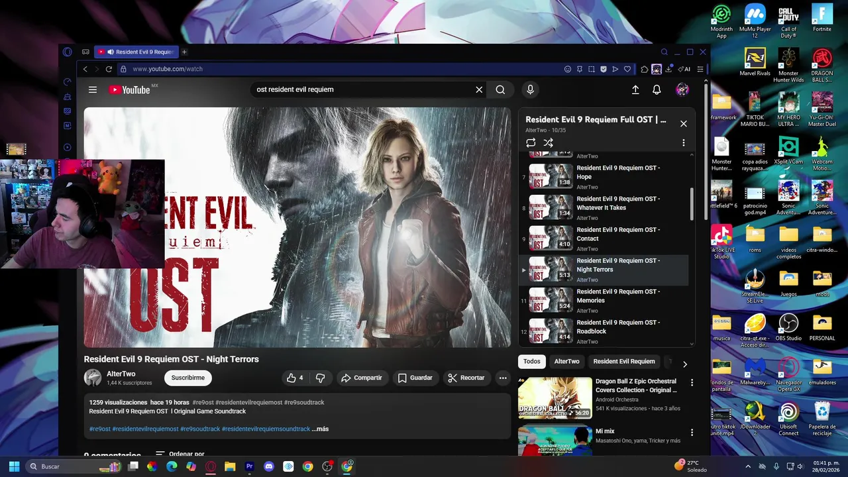This screenshot has width=848, height=477.
Task: Open Premiere Pro from taskbar
Action: click(x=249, y=466)
